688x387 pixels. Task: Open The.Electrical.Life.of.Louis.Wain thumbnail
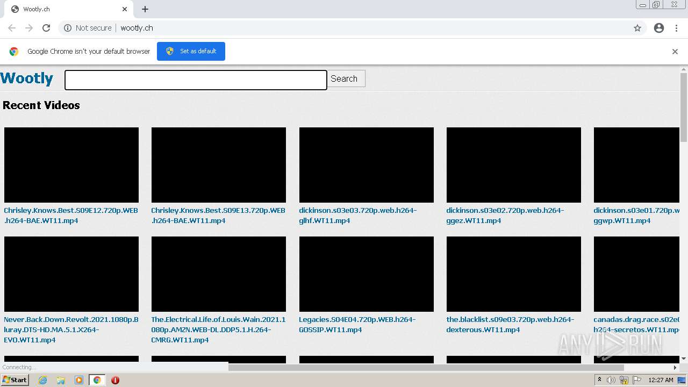click(219, 274)
